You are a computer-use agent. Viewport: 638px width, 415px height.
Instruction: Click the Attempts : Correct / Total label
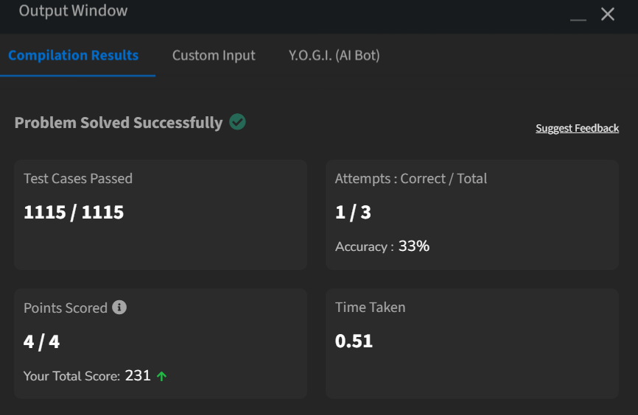pyautogui.click(x=411, y=179)
